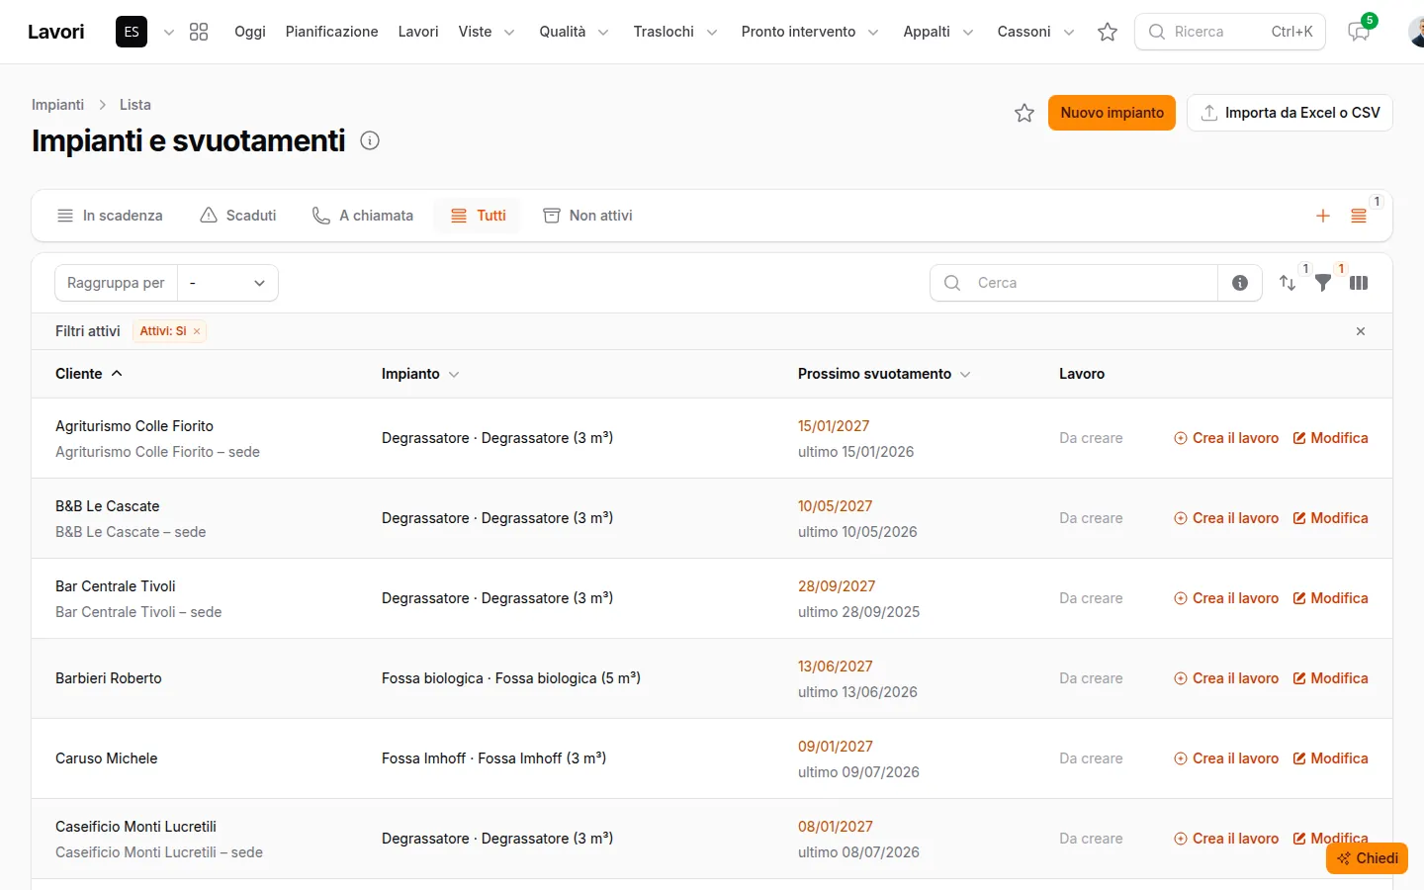Switch to In scadenza tab
Image resolution: width=1424 pixels, height=890 pixels.
pos(110,216)
